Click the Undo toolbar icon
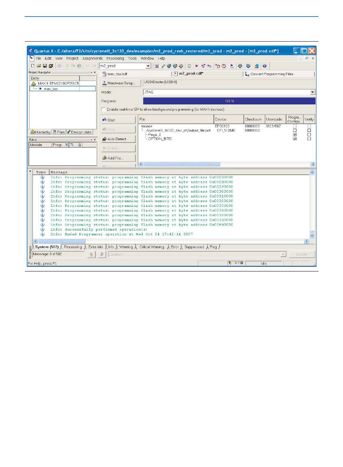The width and height of the screenshot is (343, 467). click(87, 66)
